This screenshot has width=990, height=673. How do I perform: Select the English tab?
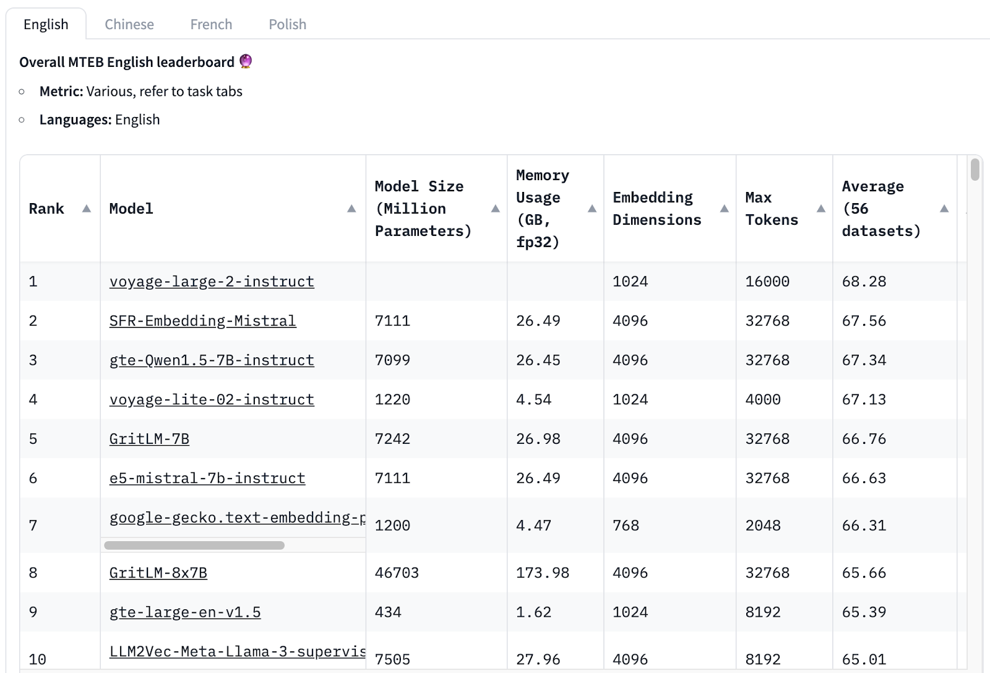coord(46,24)
